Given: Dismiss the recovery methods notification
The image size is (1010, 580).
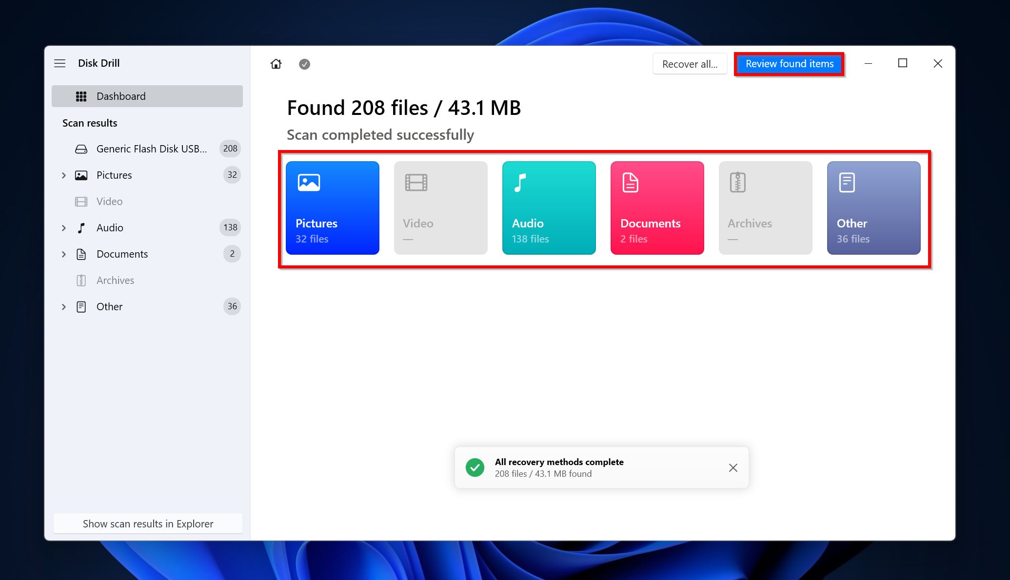Looking at the screenshot, I should pyautogui.click(x=733, y=468).
